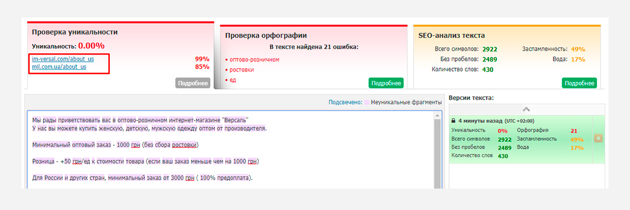Select the Проверка уникальности panel heading
Screen dimensions: 630x210
(x=75, y=33)
